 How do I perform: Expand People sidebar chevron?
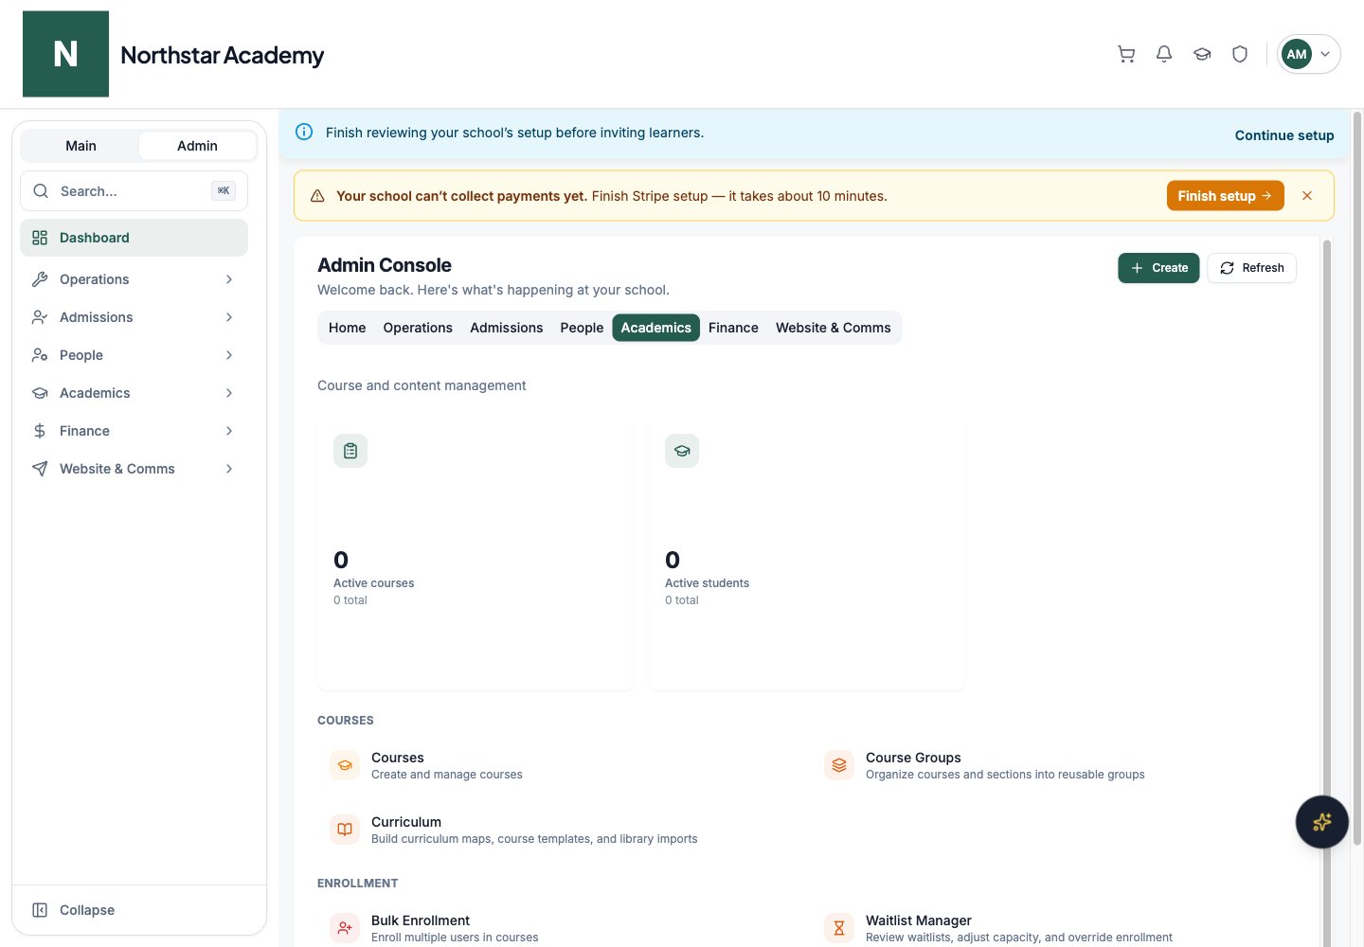point(229,355)
